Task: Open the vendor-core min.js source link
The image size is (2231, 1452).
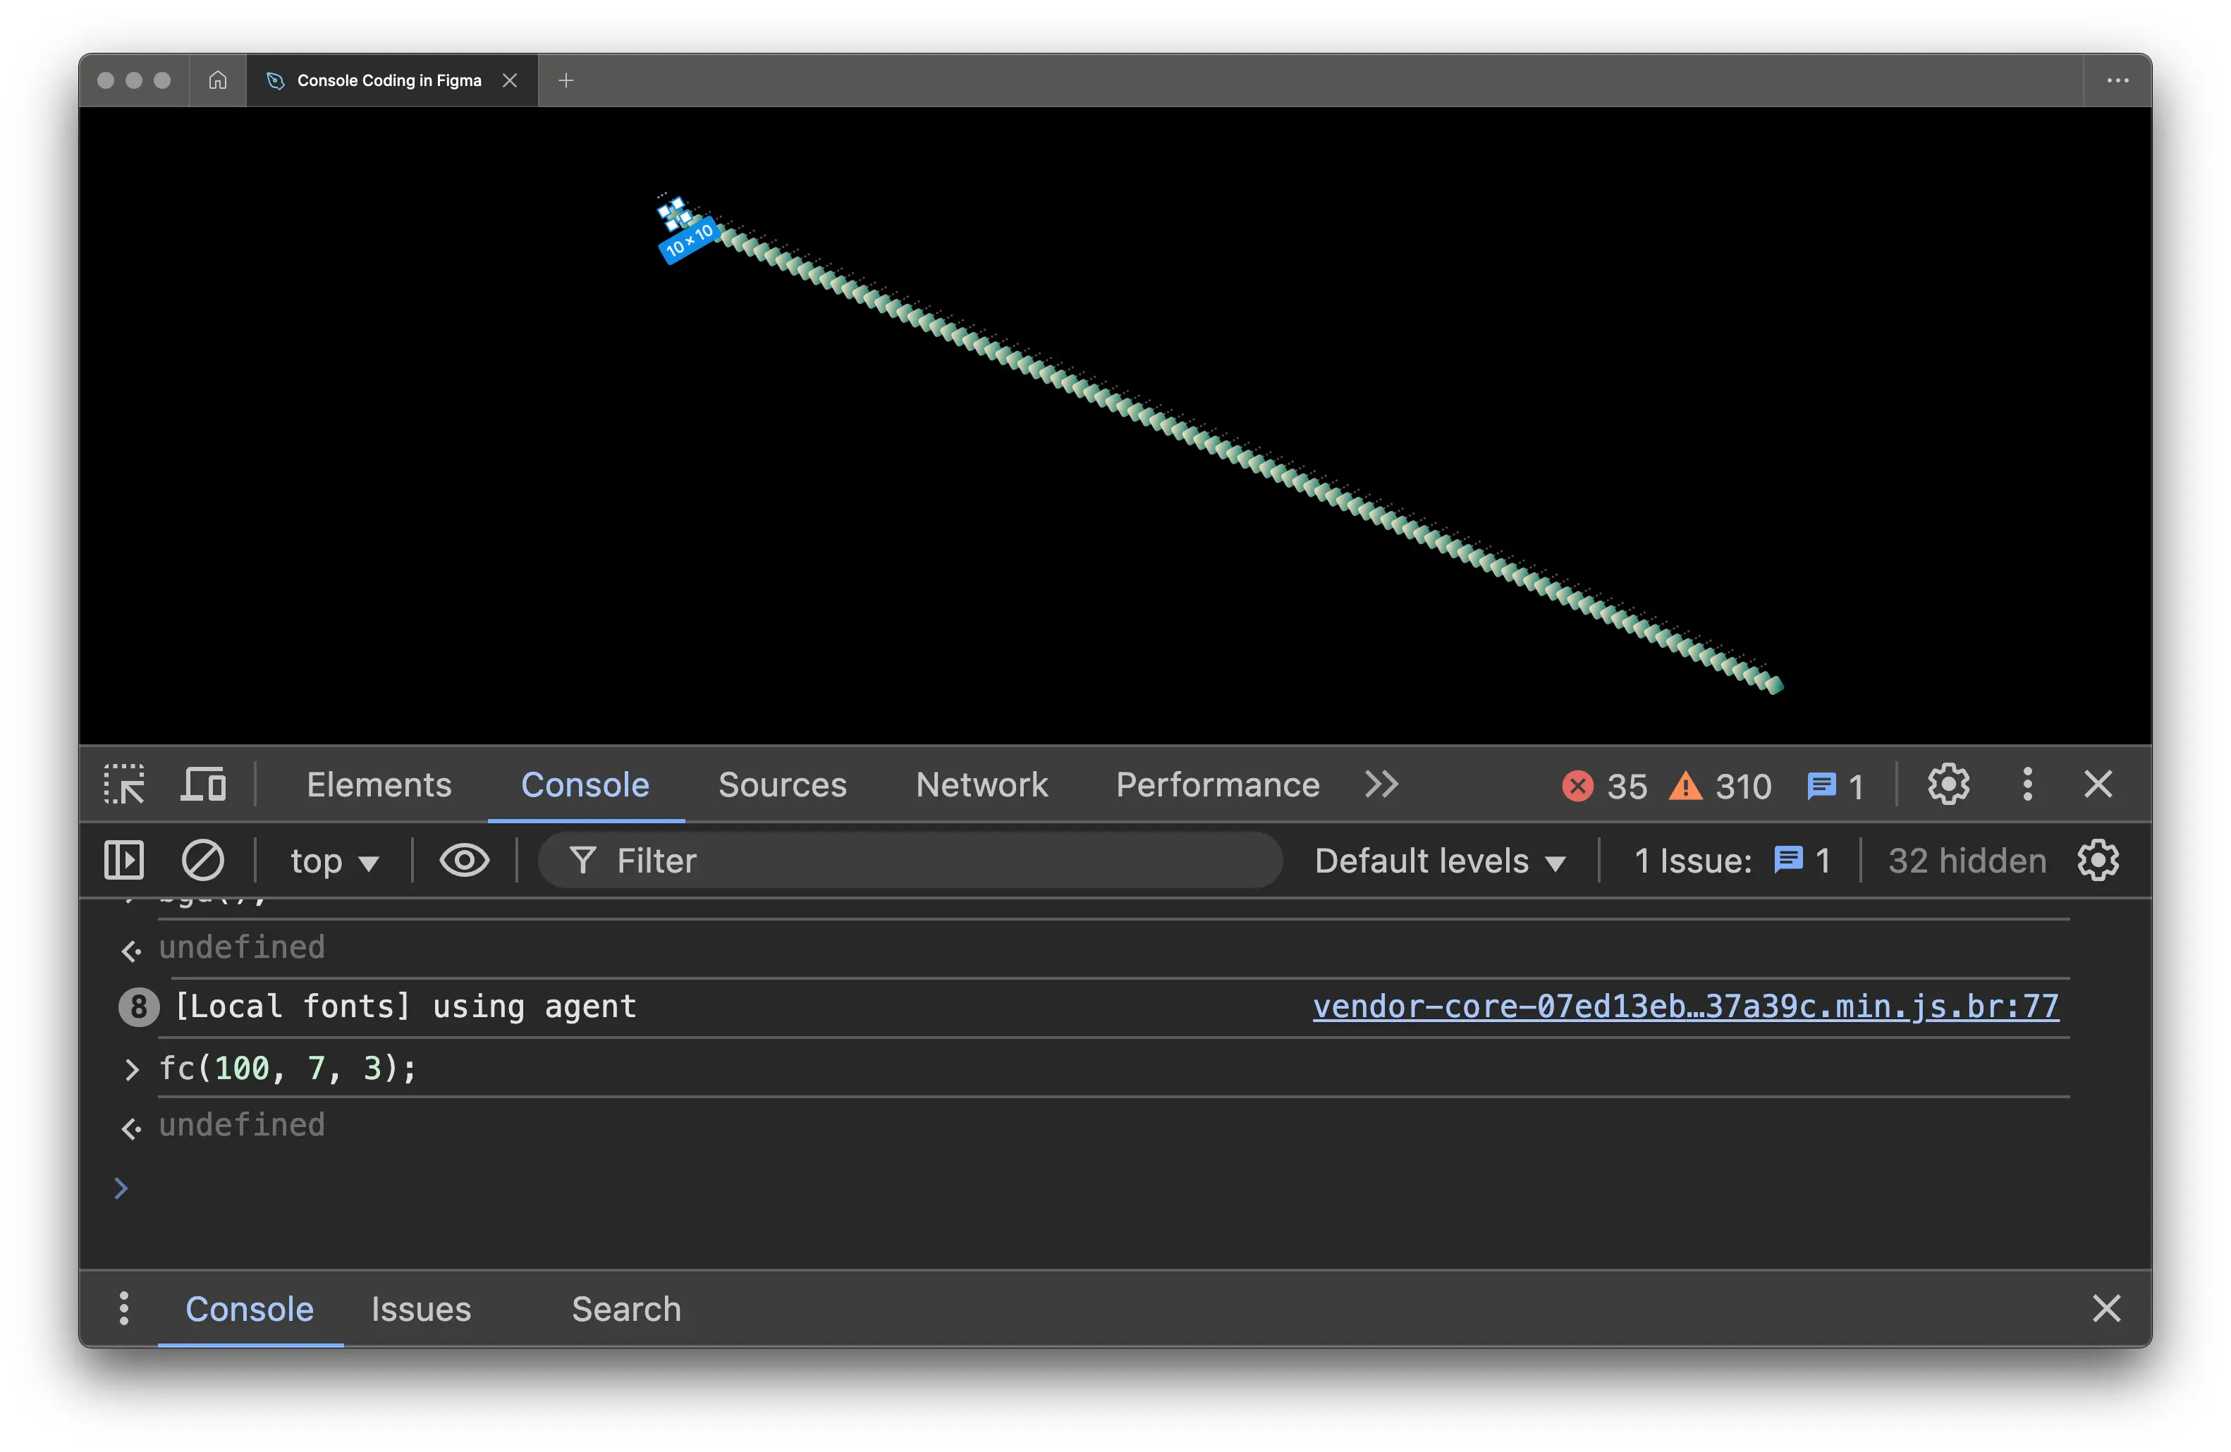Action: point(1685,1006)
